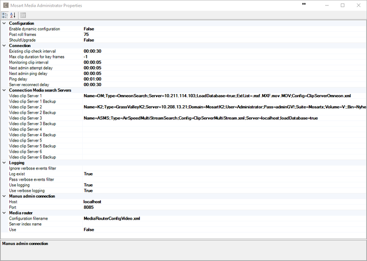Collapse the Connection category
Image resolution: width=367 pixels, height=261 pixels.
click(4, 45)
